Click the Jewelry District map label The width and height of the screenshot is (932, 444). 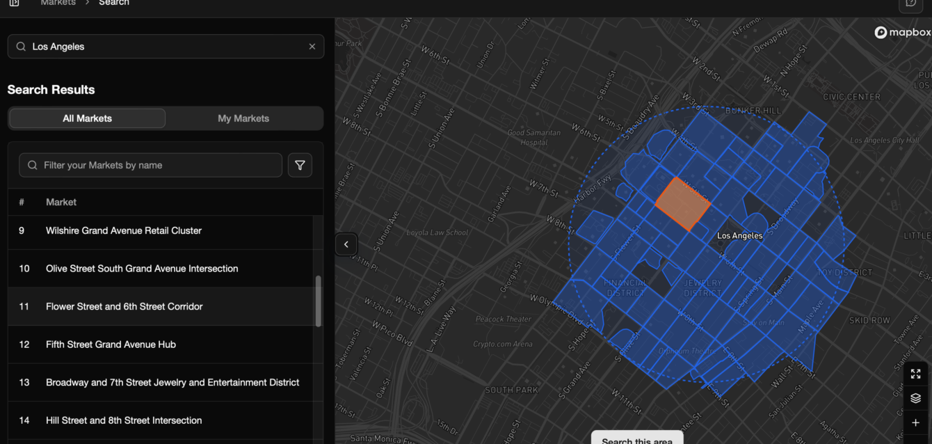702,288
